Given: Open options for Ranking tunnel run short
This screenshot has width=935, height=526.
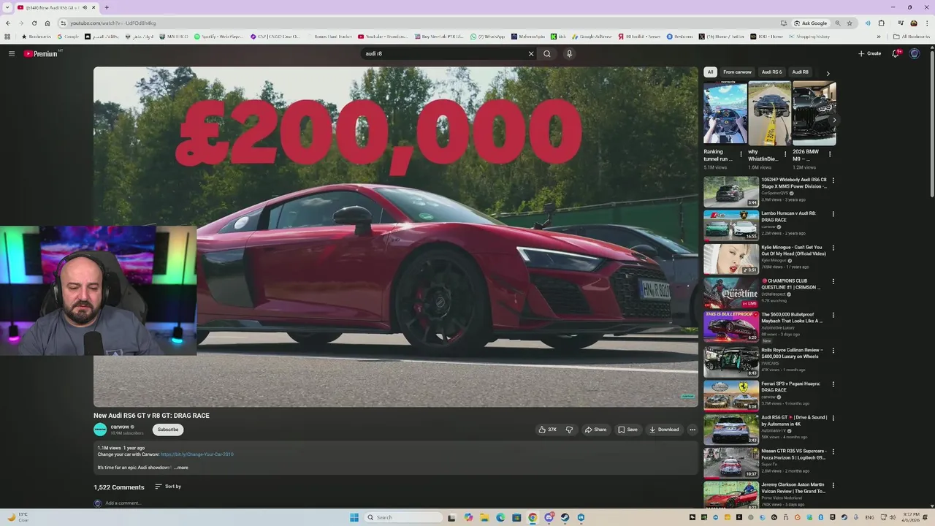Looking at the screenshot, I should (741, 154).
